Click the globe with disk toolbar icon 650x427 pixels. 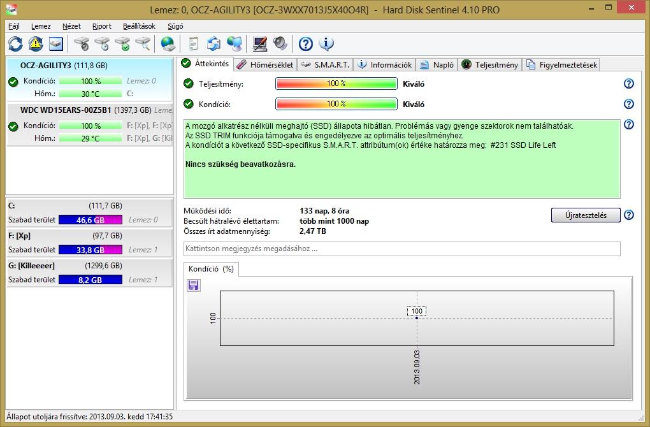coord(168,44)
